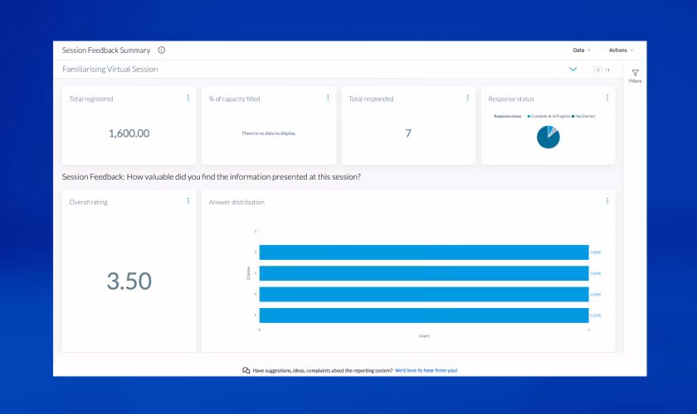Open the Response status card options menu
697x414 pixels.
click(607, 98)
